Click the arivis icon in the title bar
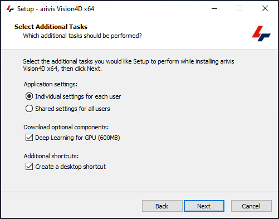Screen dimensions: 279x219 pos(10,9)
